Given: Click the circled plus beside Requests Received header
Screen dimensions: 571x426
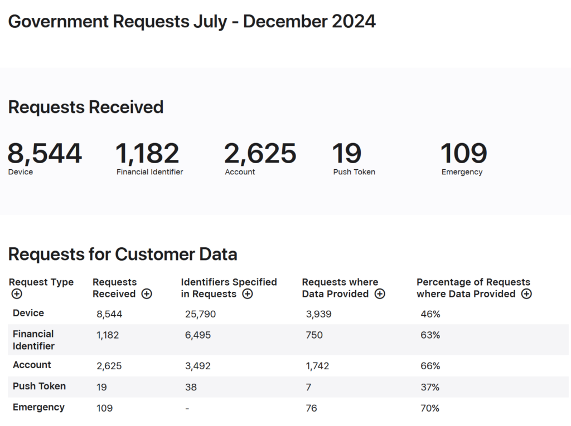Looking at the screenshot, I should [146, 295].
